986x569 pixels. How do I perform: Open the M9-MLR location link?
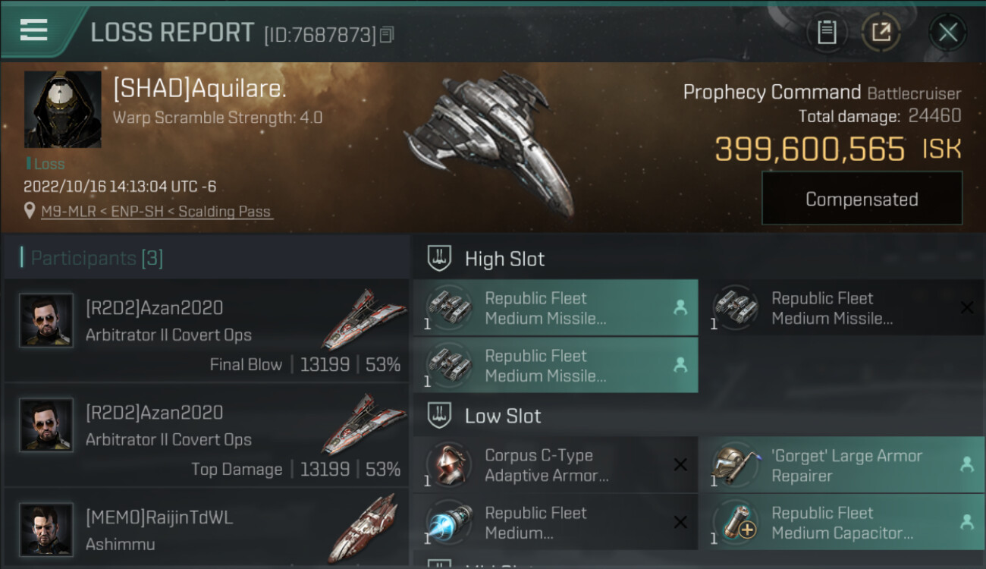[157, 212]
